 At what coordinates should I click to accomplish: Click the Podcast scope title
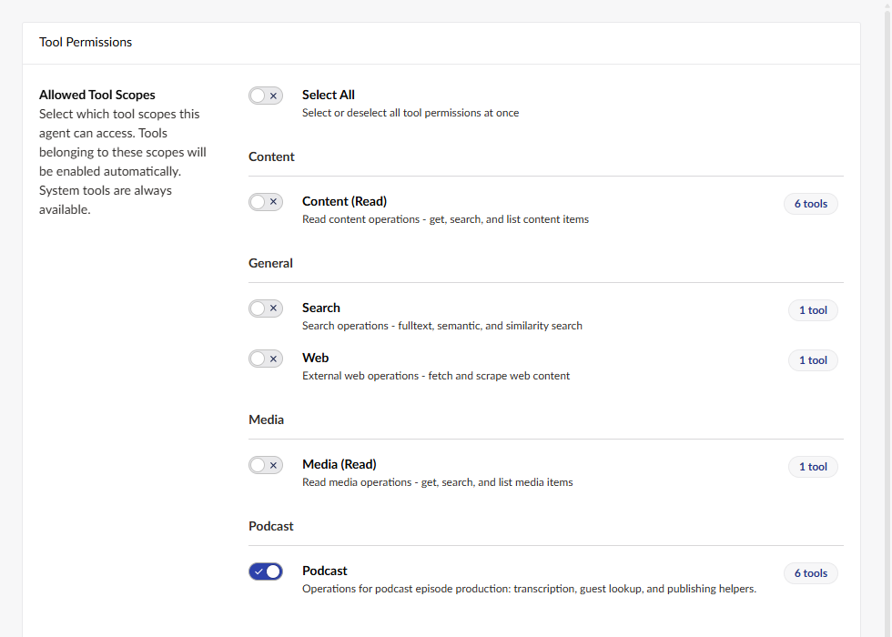(x=324, y=571)
